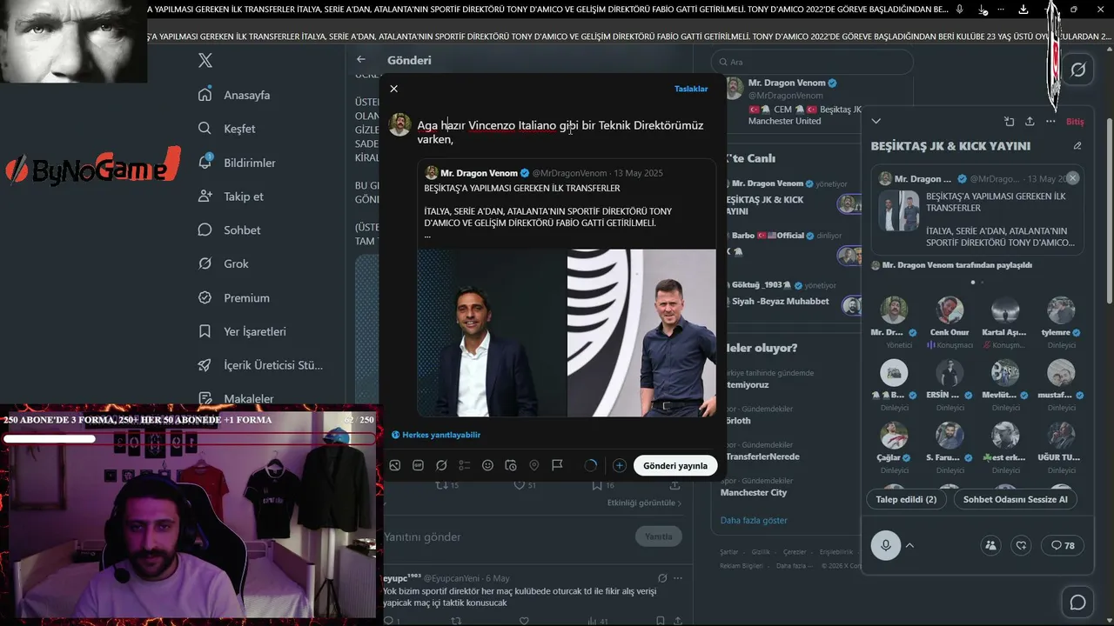Open Makaleler in the sidebar
The height and width of the screenshot is (626, 1114).
236,399
